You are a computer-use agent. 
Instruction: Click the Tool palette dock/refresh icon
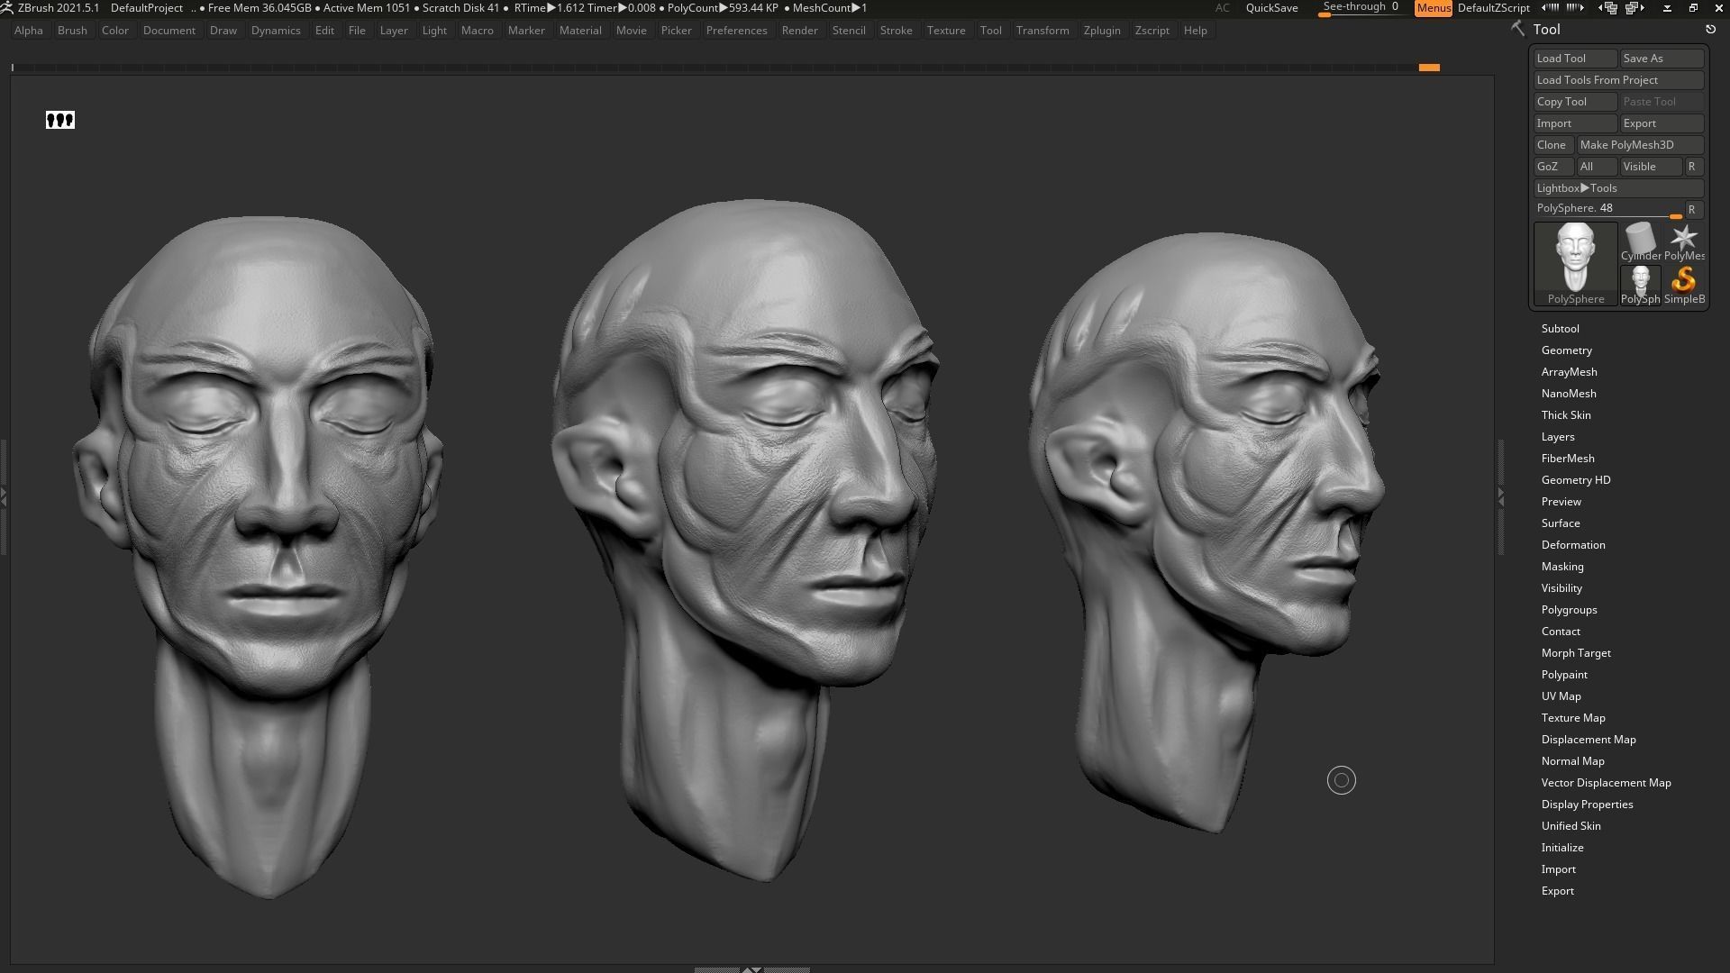point(1710,29)
